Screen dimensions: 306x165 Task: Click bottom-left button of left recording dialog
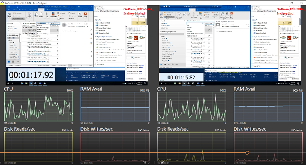(130, 79)
